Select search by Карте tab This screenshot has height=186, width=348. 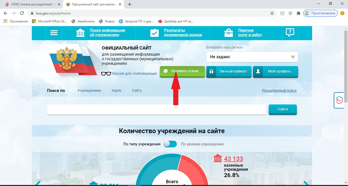[x=116, y=90]
